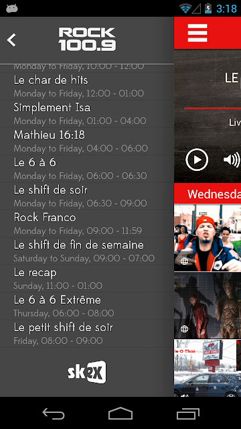Viewport: 241px width, 429px height.
Task: Choose Le shift de soir schedule item
Action: point(87,196)
